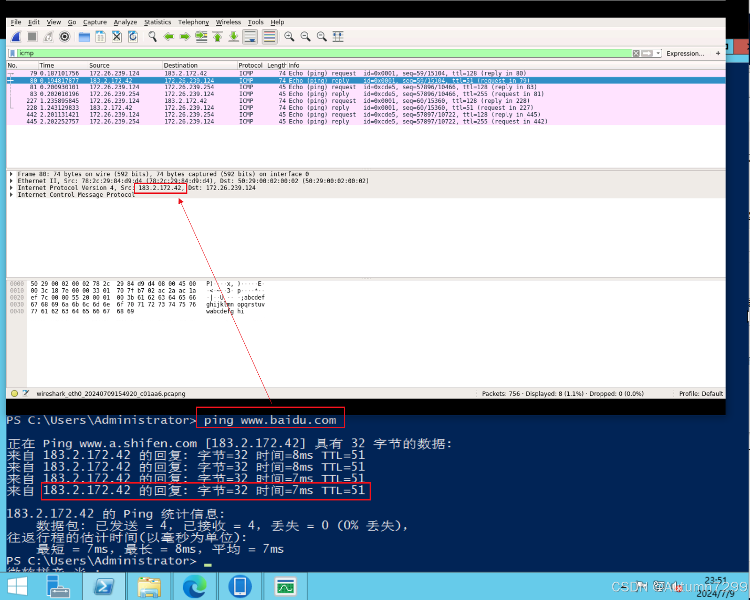The height and width of the screenshot is (600, 750).
Task: Click the Profile: Default status entry
Action: [x=701, y=394]
